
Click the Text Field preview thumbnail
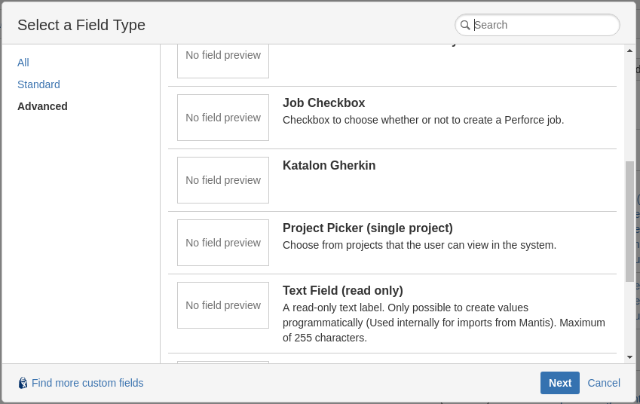[x=223, y=305]
